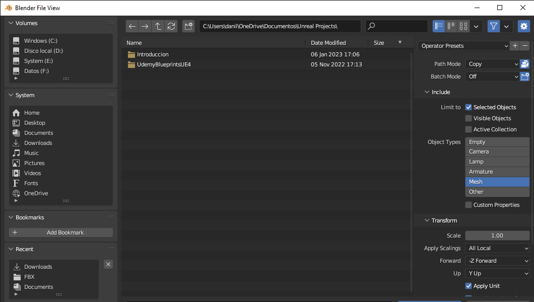Open Operator Presets dropdown
Screen dimensions: 534x302
(463, 46)
